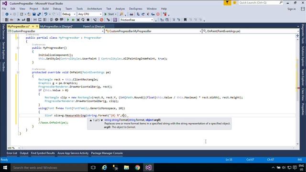Open Internet Explorer from taskbar
Screen dimensions: 306x172
pyautogui.click(x=104, y=168)
